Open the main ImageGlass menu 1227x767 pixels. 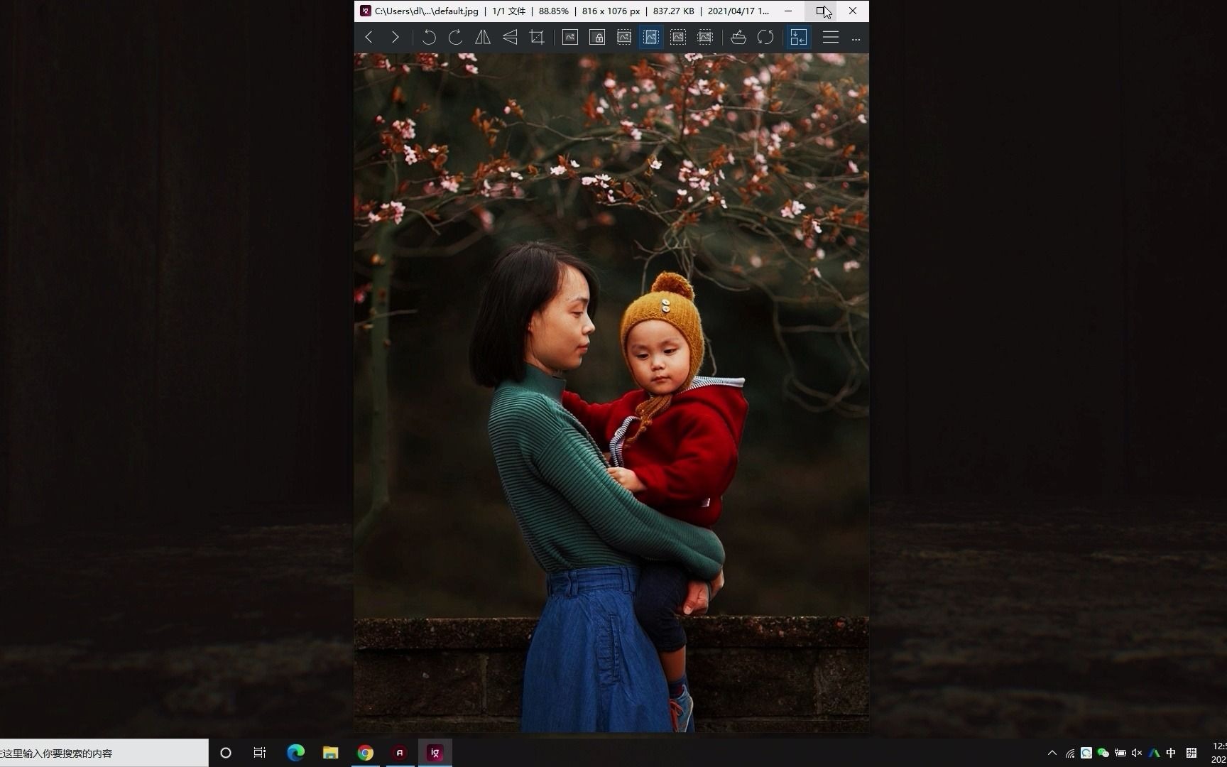click(x=829, y=37)
